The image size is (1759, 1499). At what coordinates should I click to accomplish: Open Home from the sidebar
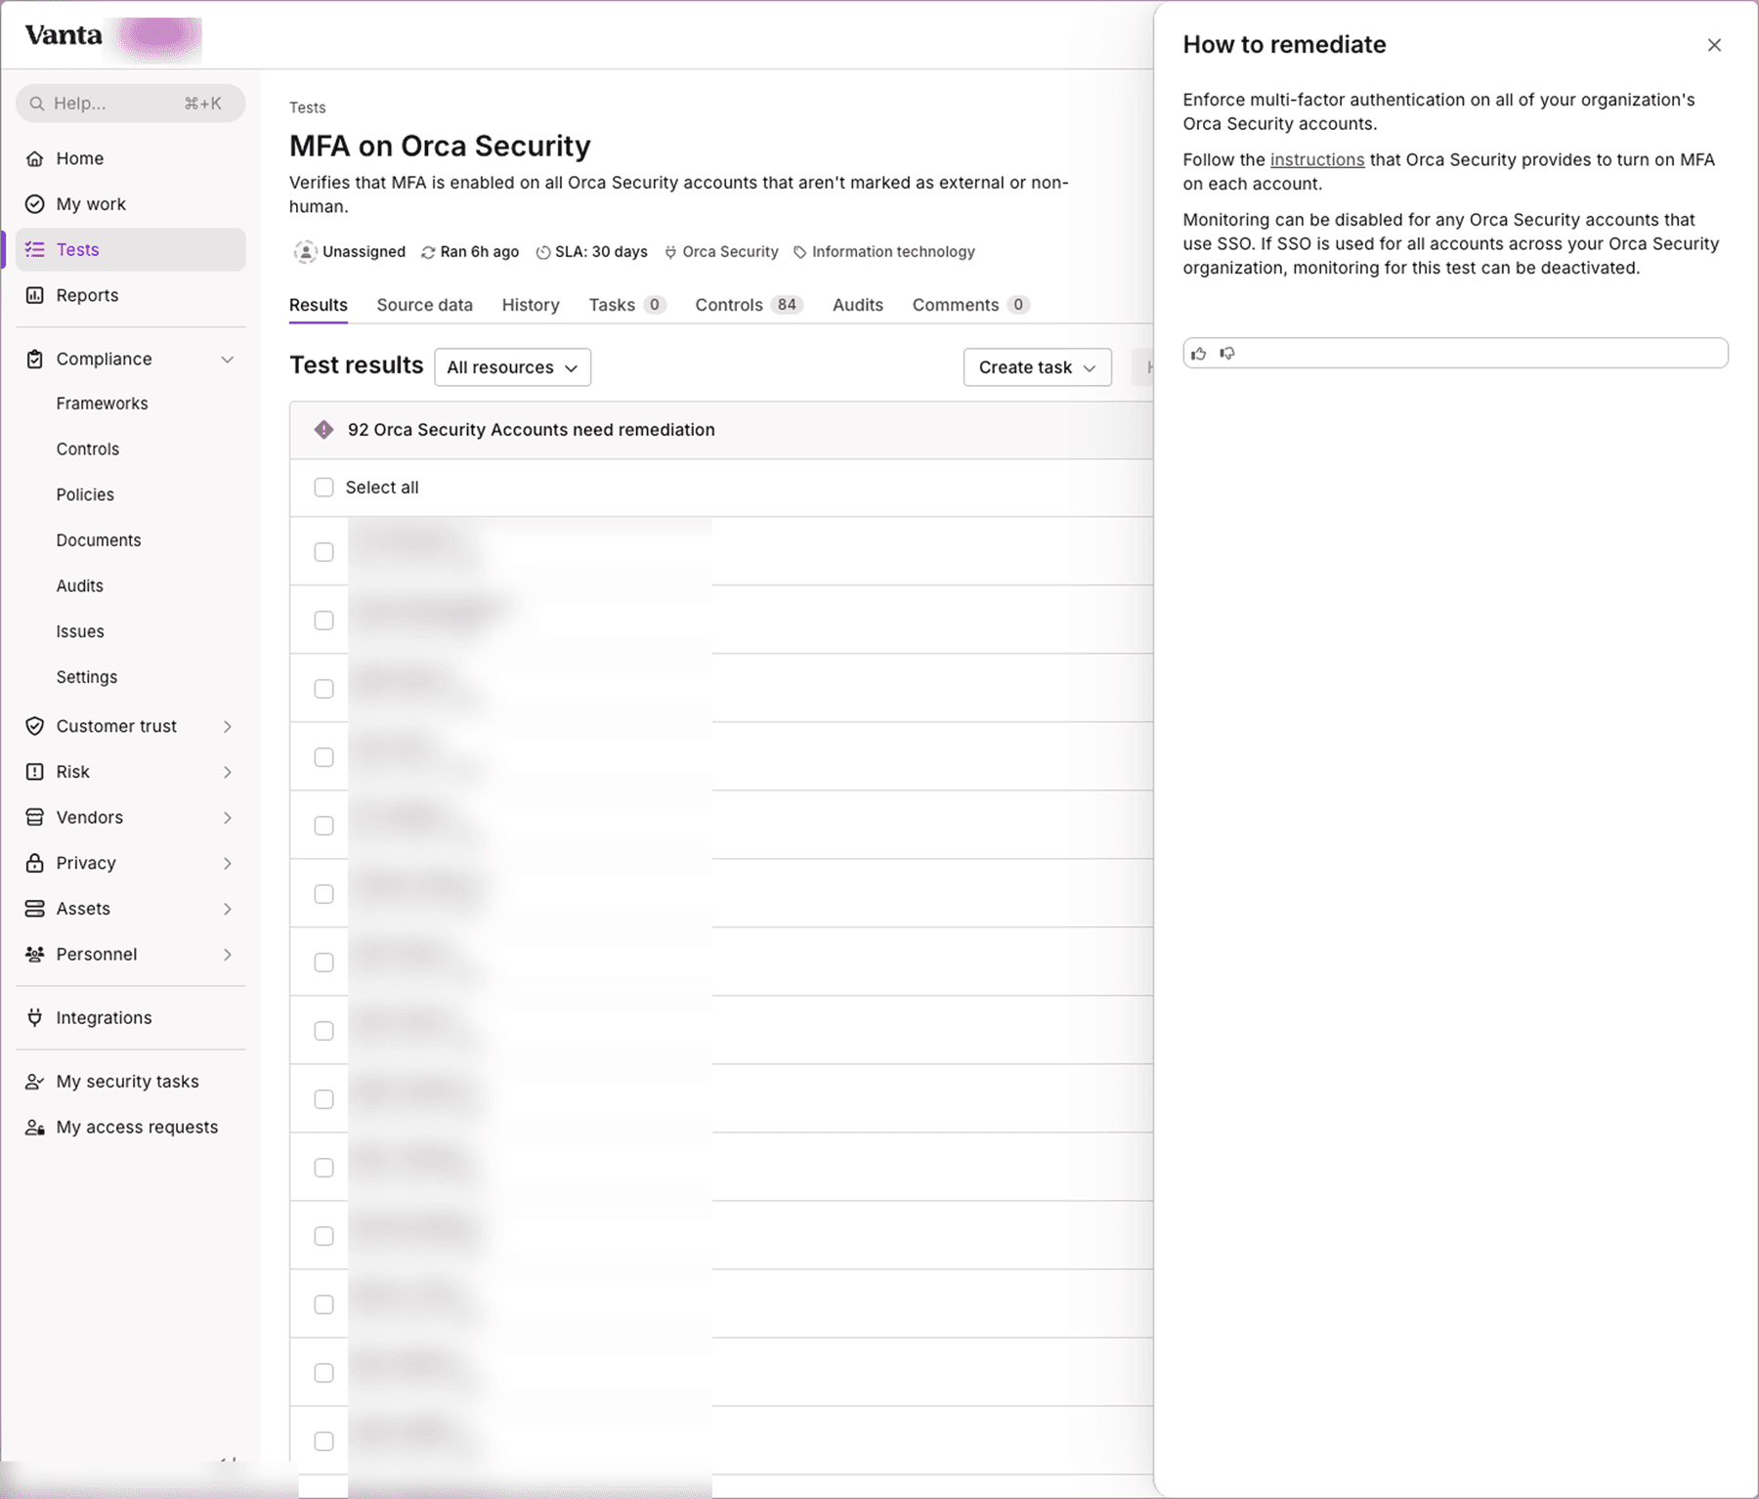click(x=131, y=158)
